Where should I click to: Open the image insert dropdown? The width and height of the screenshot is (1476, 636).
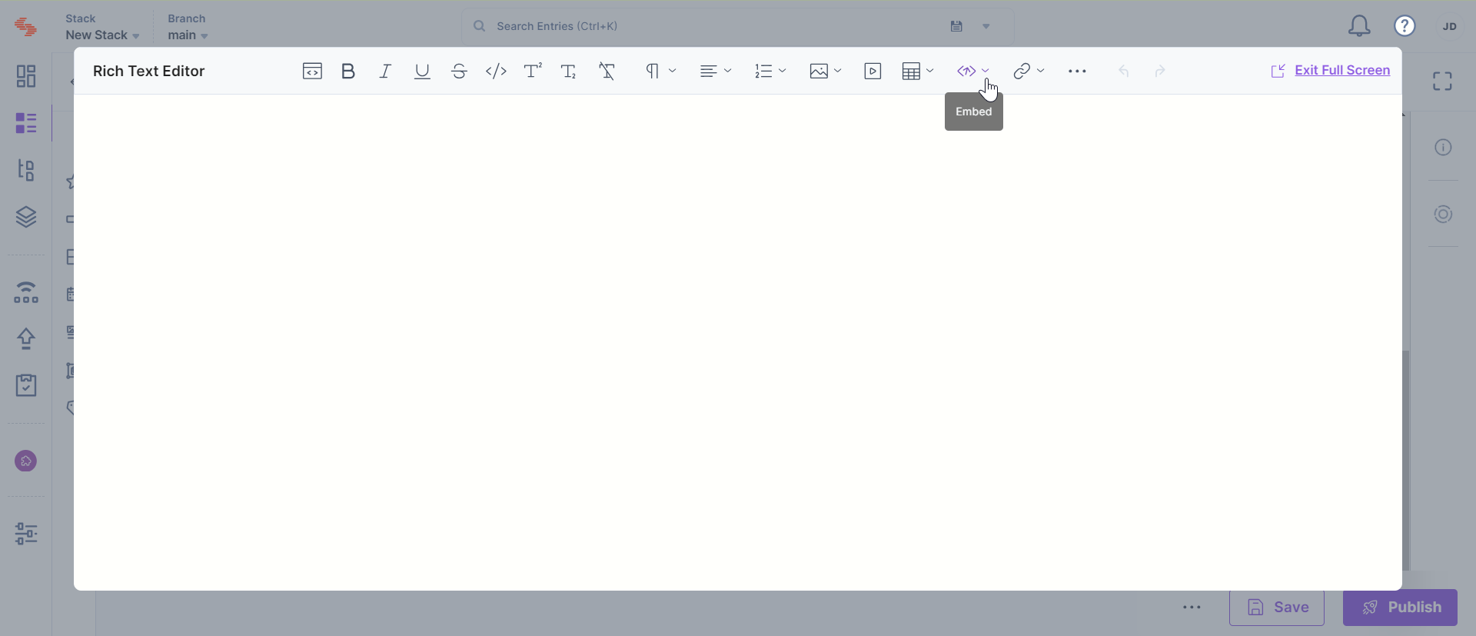826,71
